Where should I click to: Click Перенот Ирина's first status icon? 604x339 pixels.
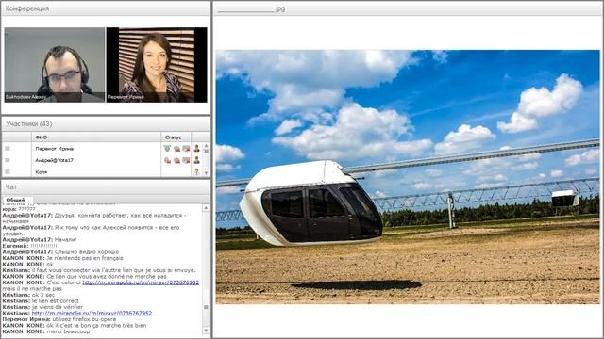tap(167, 149)
